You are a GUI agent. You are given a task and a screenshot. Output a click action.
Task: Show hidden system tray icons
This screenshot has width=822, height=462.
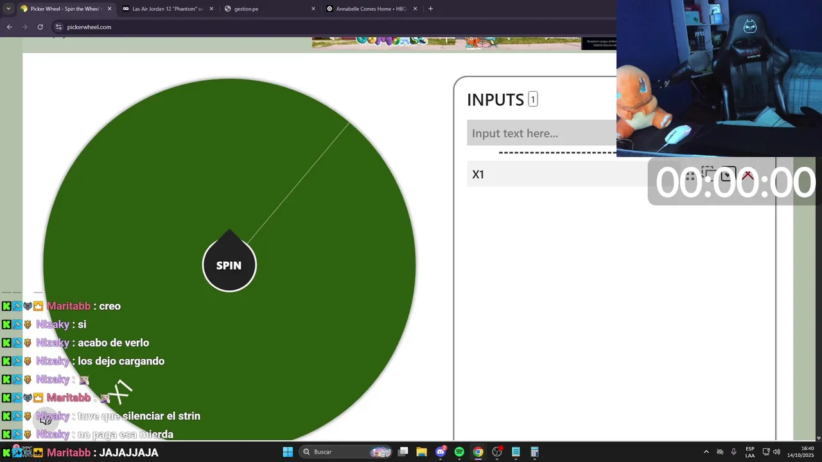(x=706, y=452)
